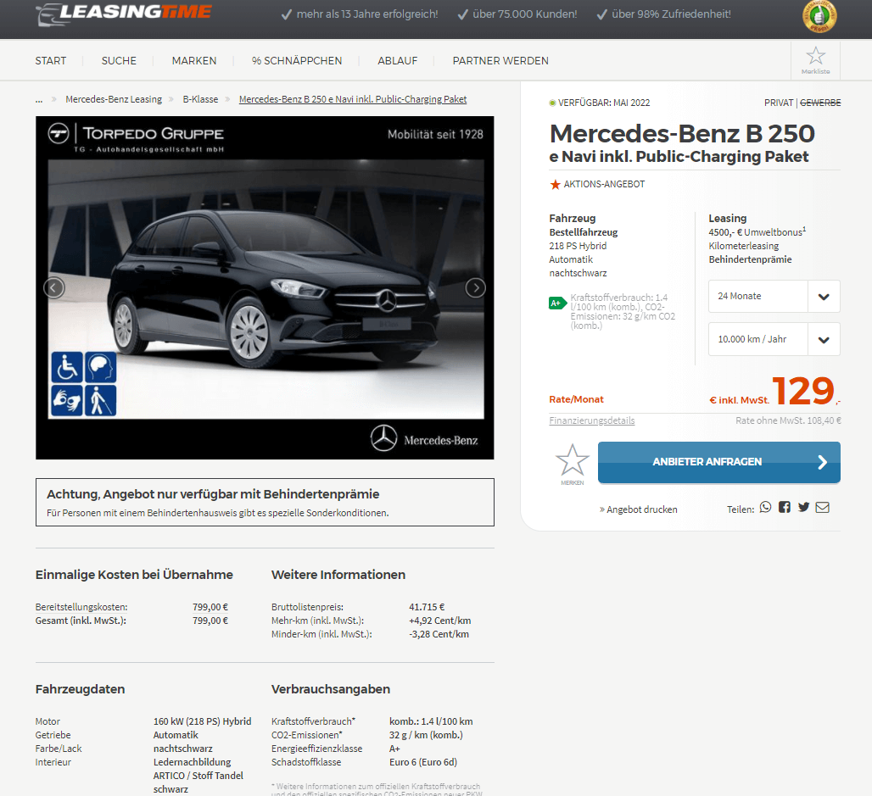This screenshot has height=796, width=872.
Task: Click 'Rate ohne MwSt. 108,40 €' text
Action: pos(788,420)
